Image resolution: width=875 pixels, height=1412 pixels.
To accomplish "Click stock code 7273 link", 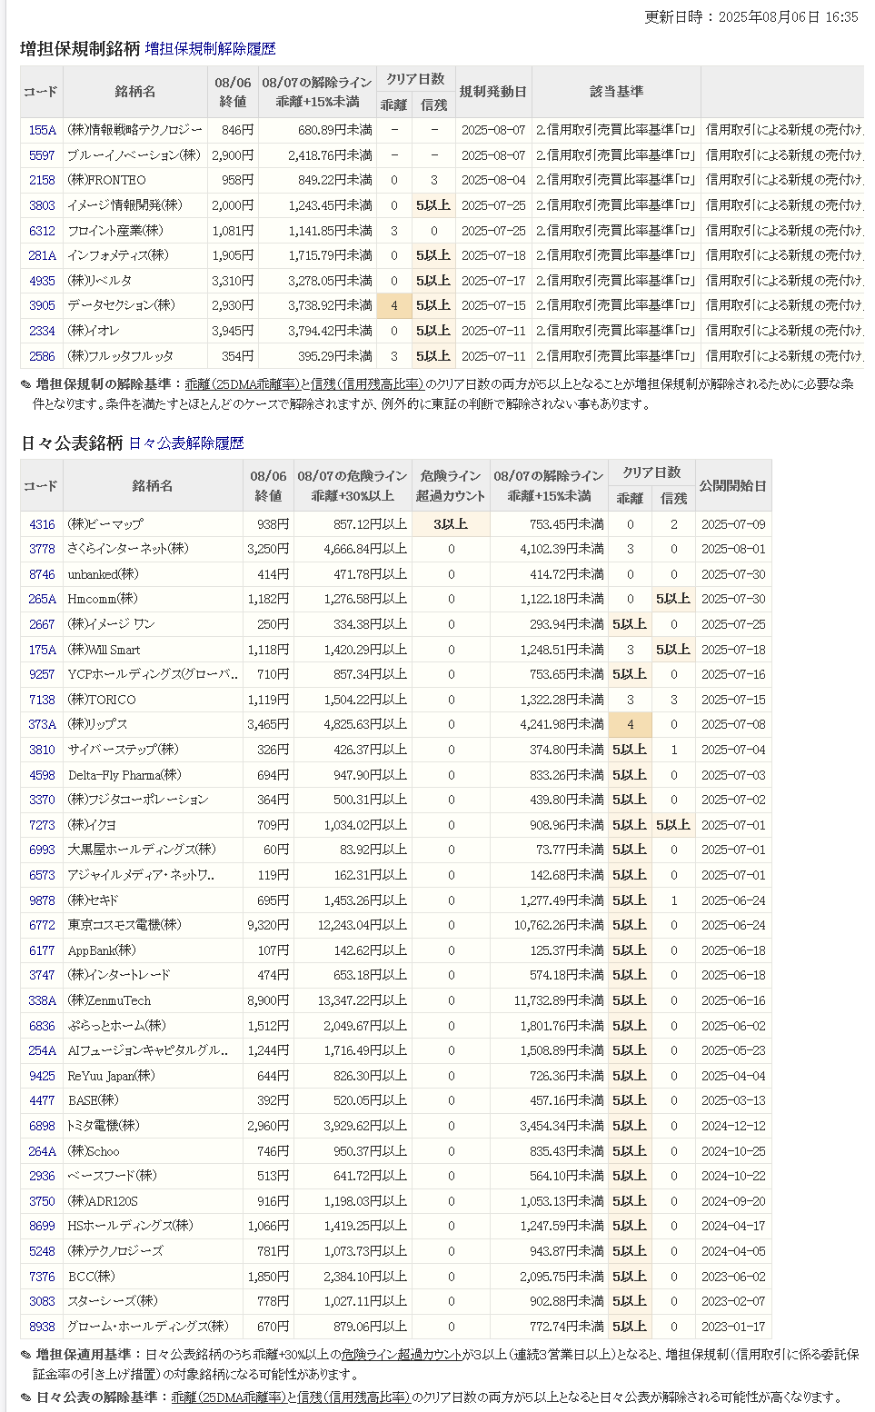I will coord(42,825).
